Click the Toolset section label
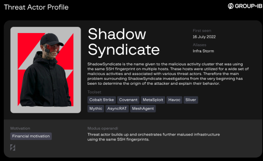Viewport: 263px width, 161px height. point(94,92)
